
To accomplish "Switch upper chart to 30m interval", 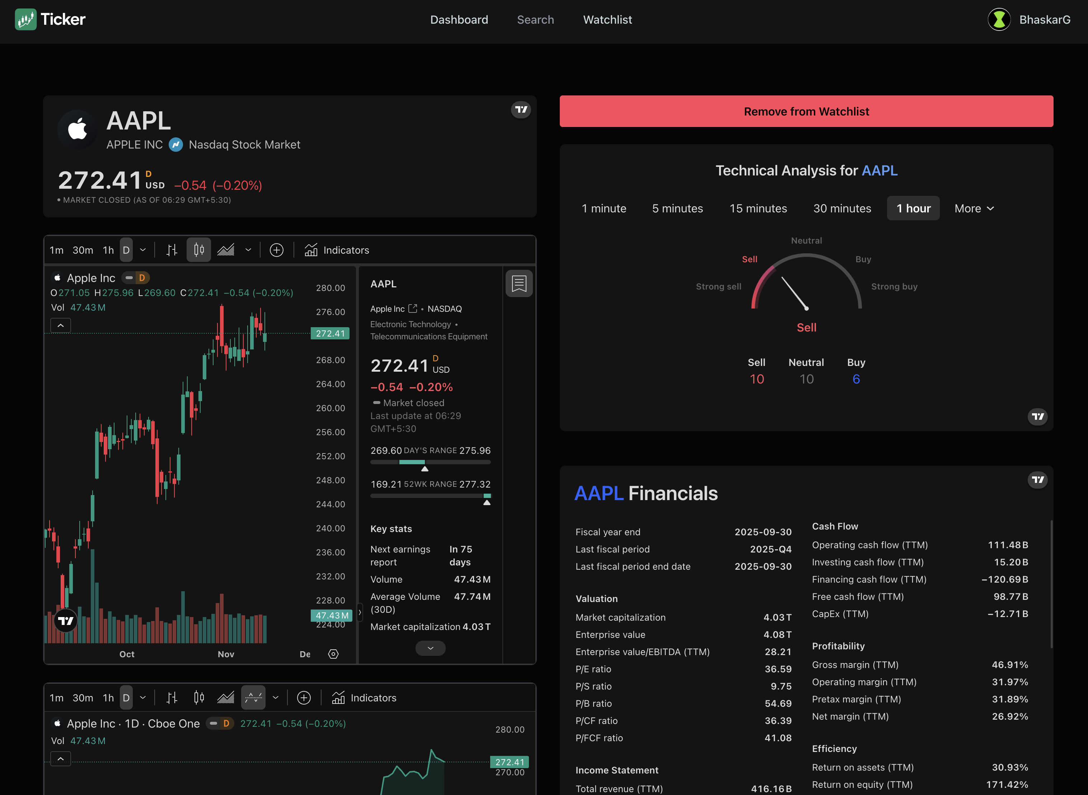I will point(83,250).
